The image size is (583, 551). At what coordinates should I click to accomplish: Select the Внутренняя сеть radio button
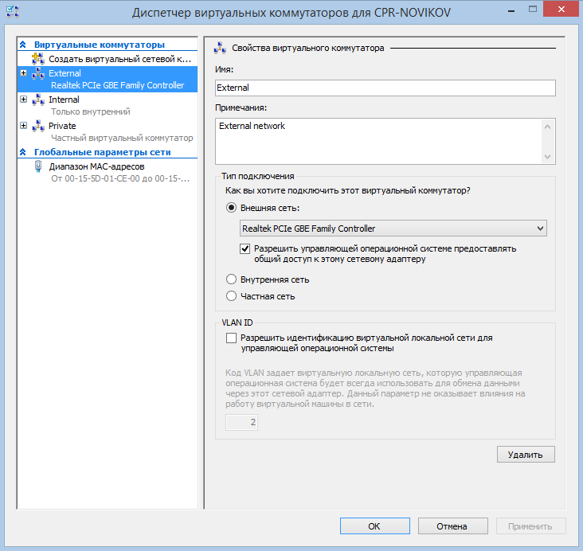(232, 279)
